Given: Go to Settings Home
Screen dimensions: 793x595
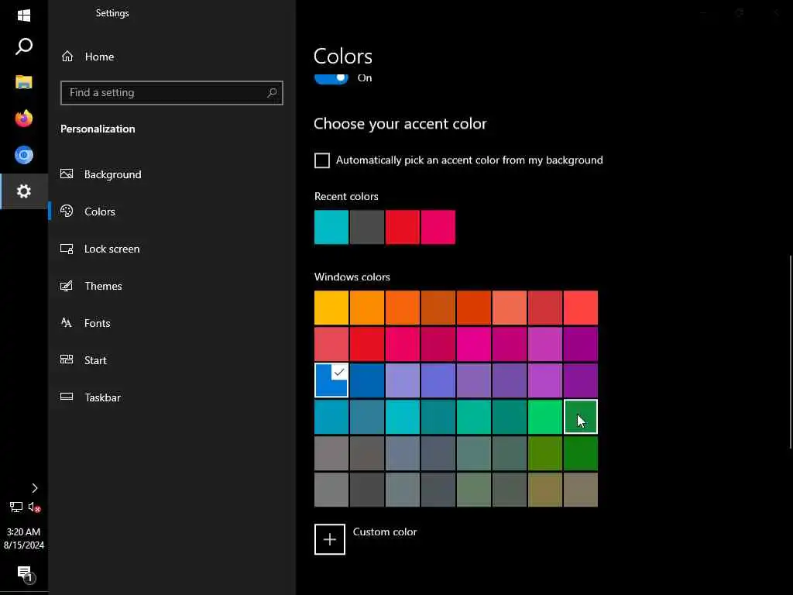Looking at the screenshot, I should (x=99, y=57).
